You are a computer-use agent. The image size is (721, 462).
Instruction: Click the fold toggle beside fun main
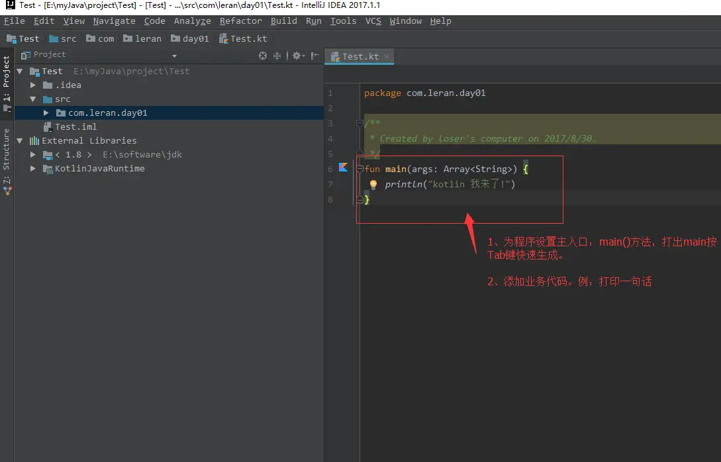pos(360,169)
